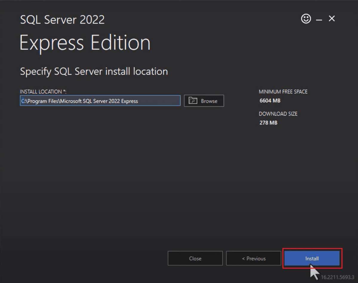Image resolution: width=358 pixels, height=283 pixels.
Task: Click the Install button
Action: [312, 259]
